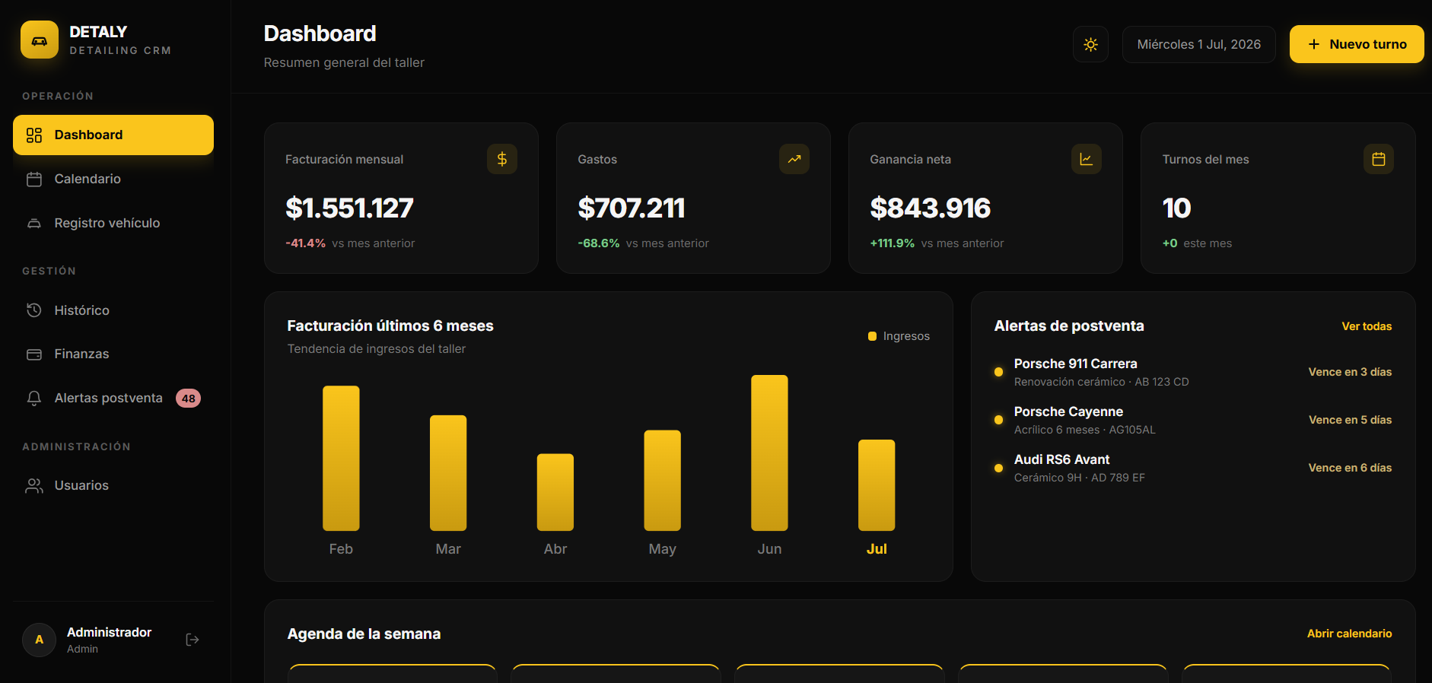Click dollar icon on Facturación mensual card
1432x683 pixels.
(x=502, y=159)
